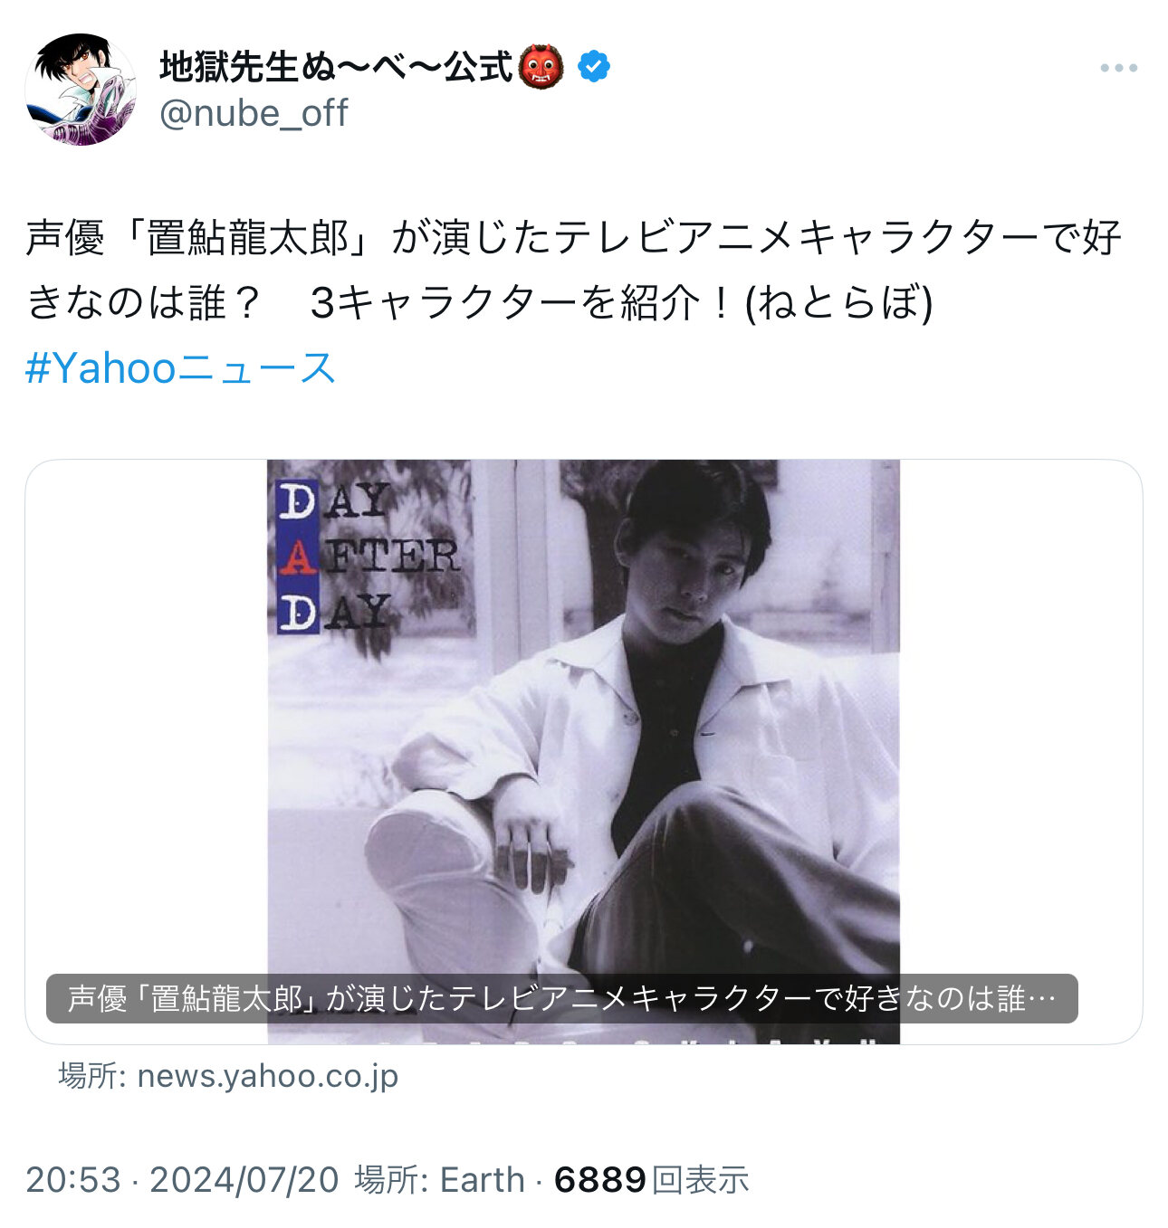Open the album cover link card image
Image resolution: width=1168 pixels, height=1228 pixels.
[x=584, y=751]
